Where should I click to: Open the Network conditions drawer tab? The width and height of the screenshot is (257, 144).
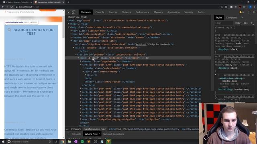coord(114,134)
